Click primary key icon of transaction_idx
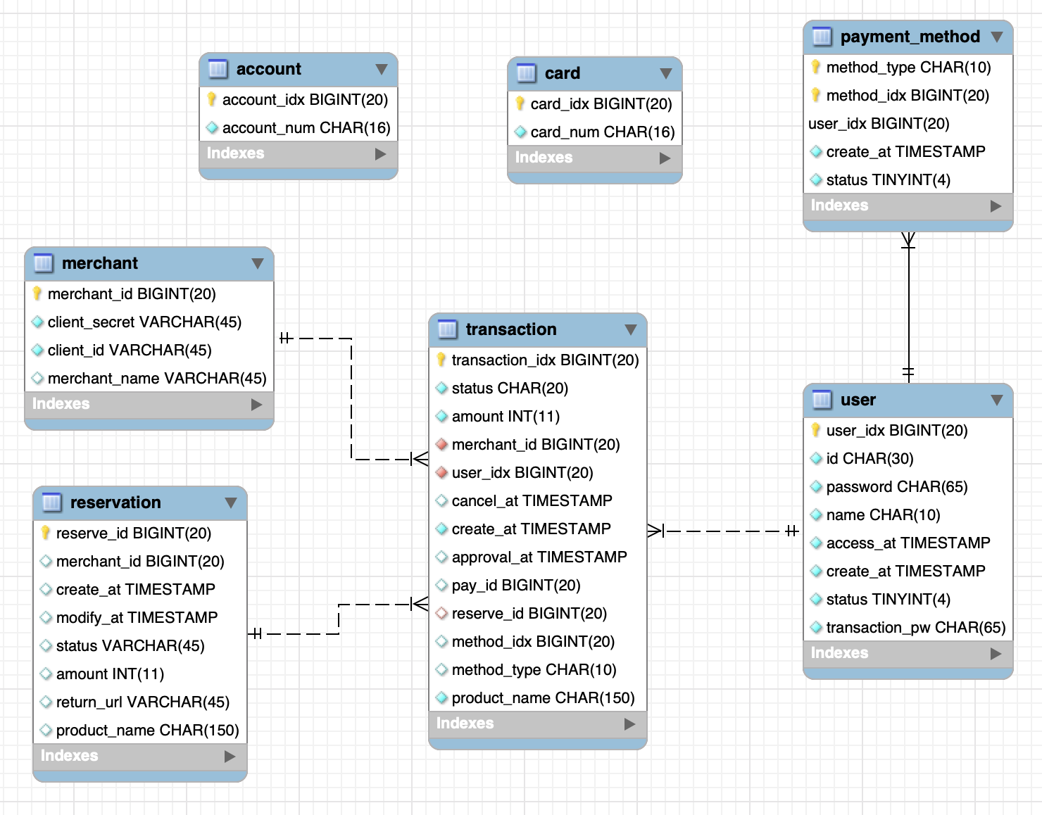The height and width of the screenshot is (815, 1042). tap(441, 360)
